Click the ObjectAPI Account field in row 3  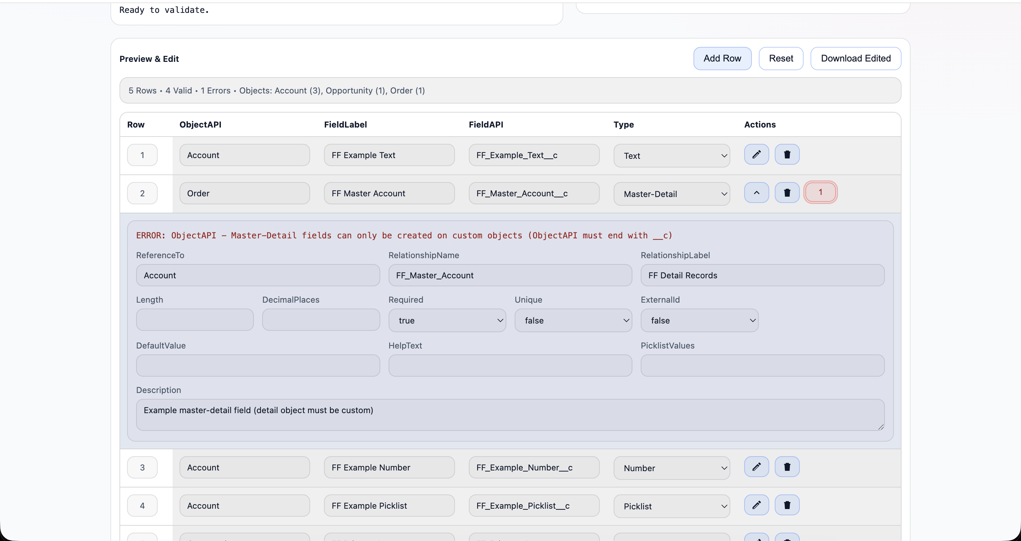pyautogui.click(x=244, y=467)
